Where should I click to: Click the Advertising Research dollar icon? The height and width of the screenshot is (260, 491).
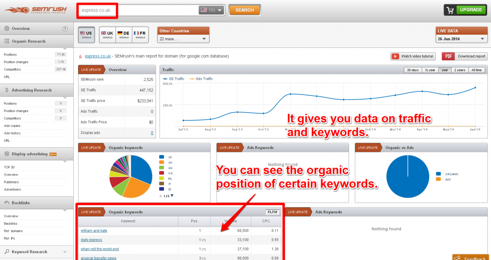[x=7, y=90]
